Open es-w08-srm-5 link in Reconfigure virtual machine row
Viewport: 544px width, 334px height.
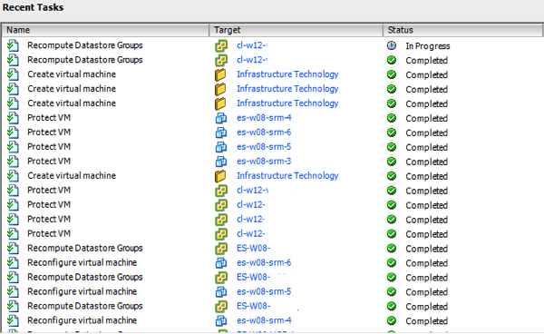coord(264,291)
